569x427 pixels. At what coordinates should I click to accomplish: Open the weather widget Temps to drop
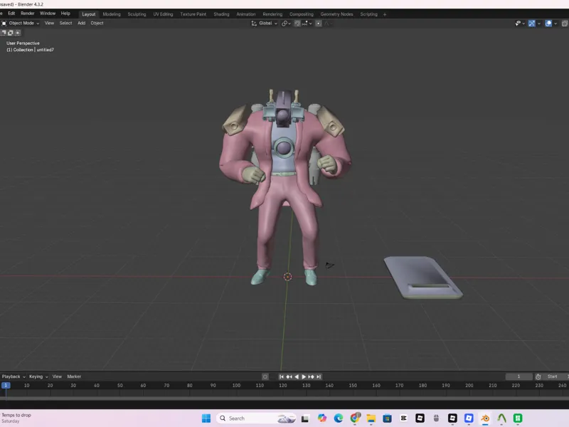[x=16, y=418]
